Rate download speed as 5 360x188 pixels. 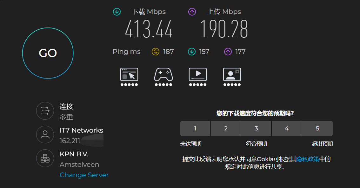point(317,128)
